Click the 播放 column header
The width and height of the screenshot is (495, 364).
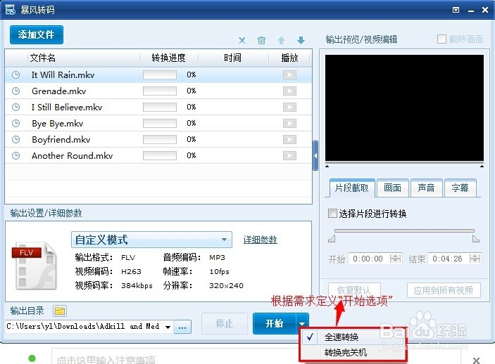coord(289,58)
